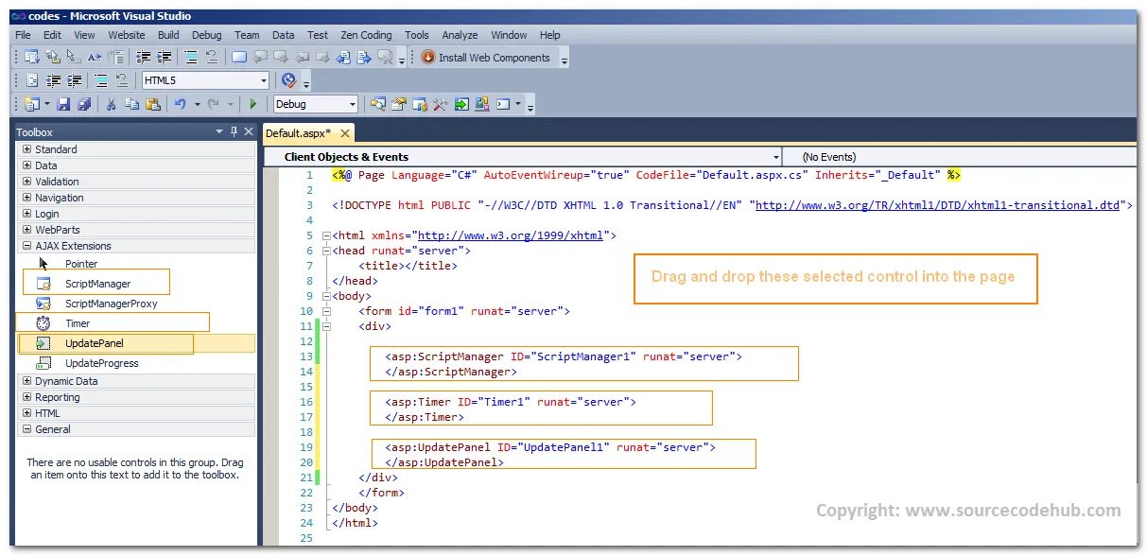Expand the Validation toolbox group
The height and width of the screenshot is (556, 1147).
point(26,182)
